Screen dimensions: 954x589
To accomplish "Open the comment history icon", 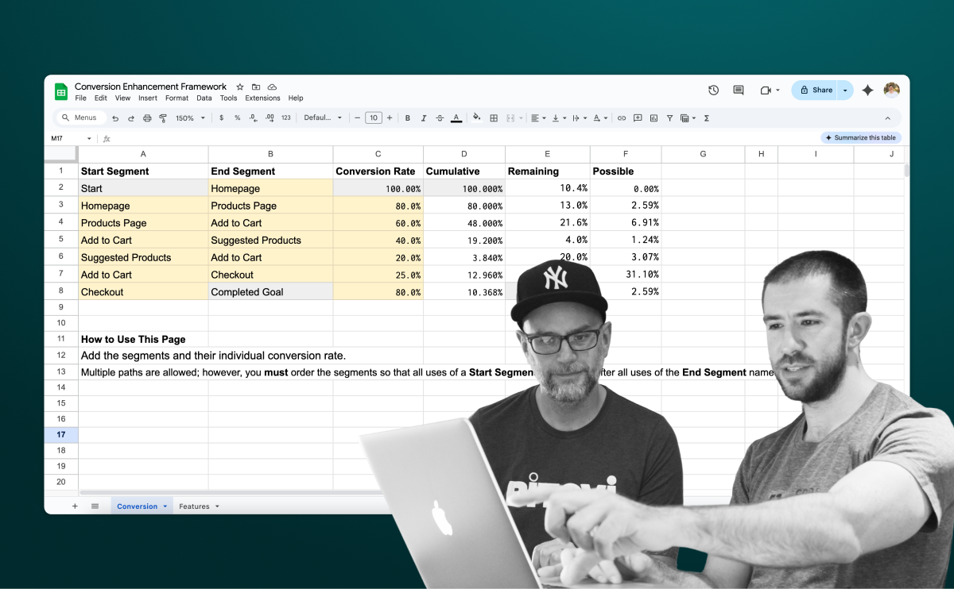I will 738,90.
